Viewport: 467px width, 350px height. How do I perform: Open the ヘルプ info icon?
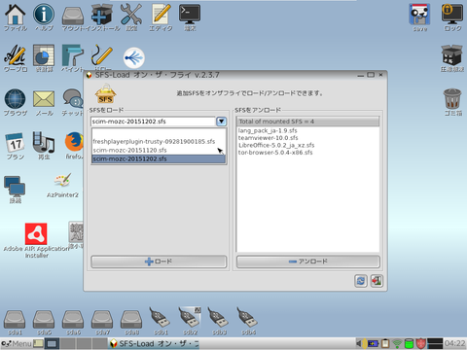point(44,15)
